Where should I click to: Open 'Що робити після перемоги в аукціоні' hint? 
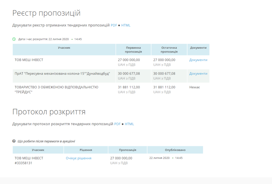pos(46,141)
